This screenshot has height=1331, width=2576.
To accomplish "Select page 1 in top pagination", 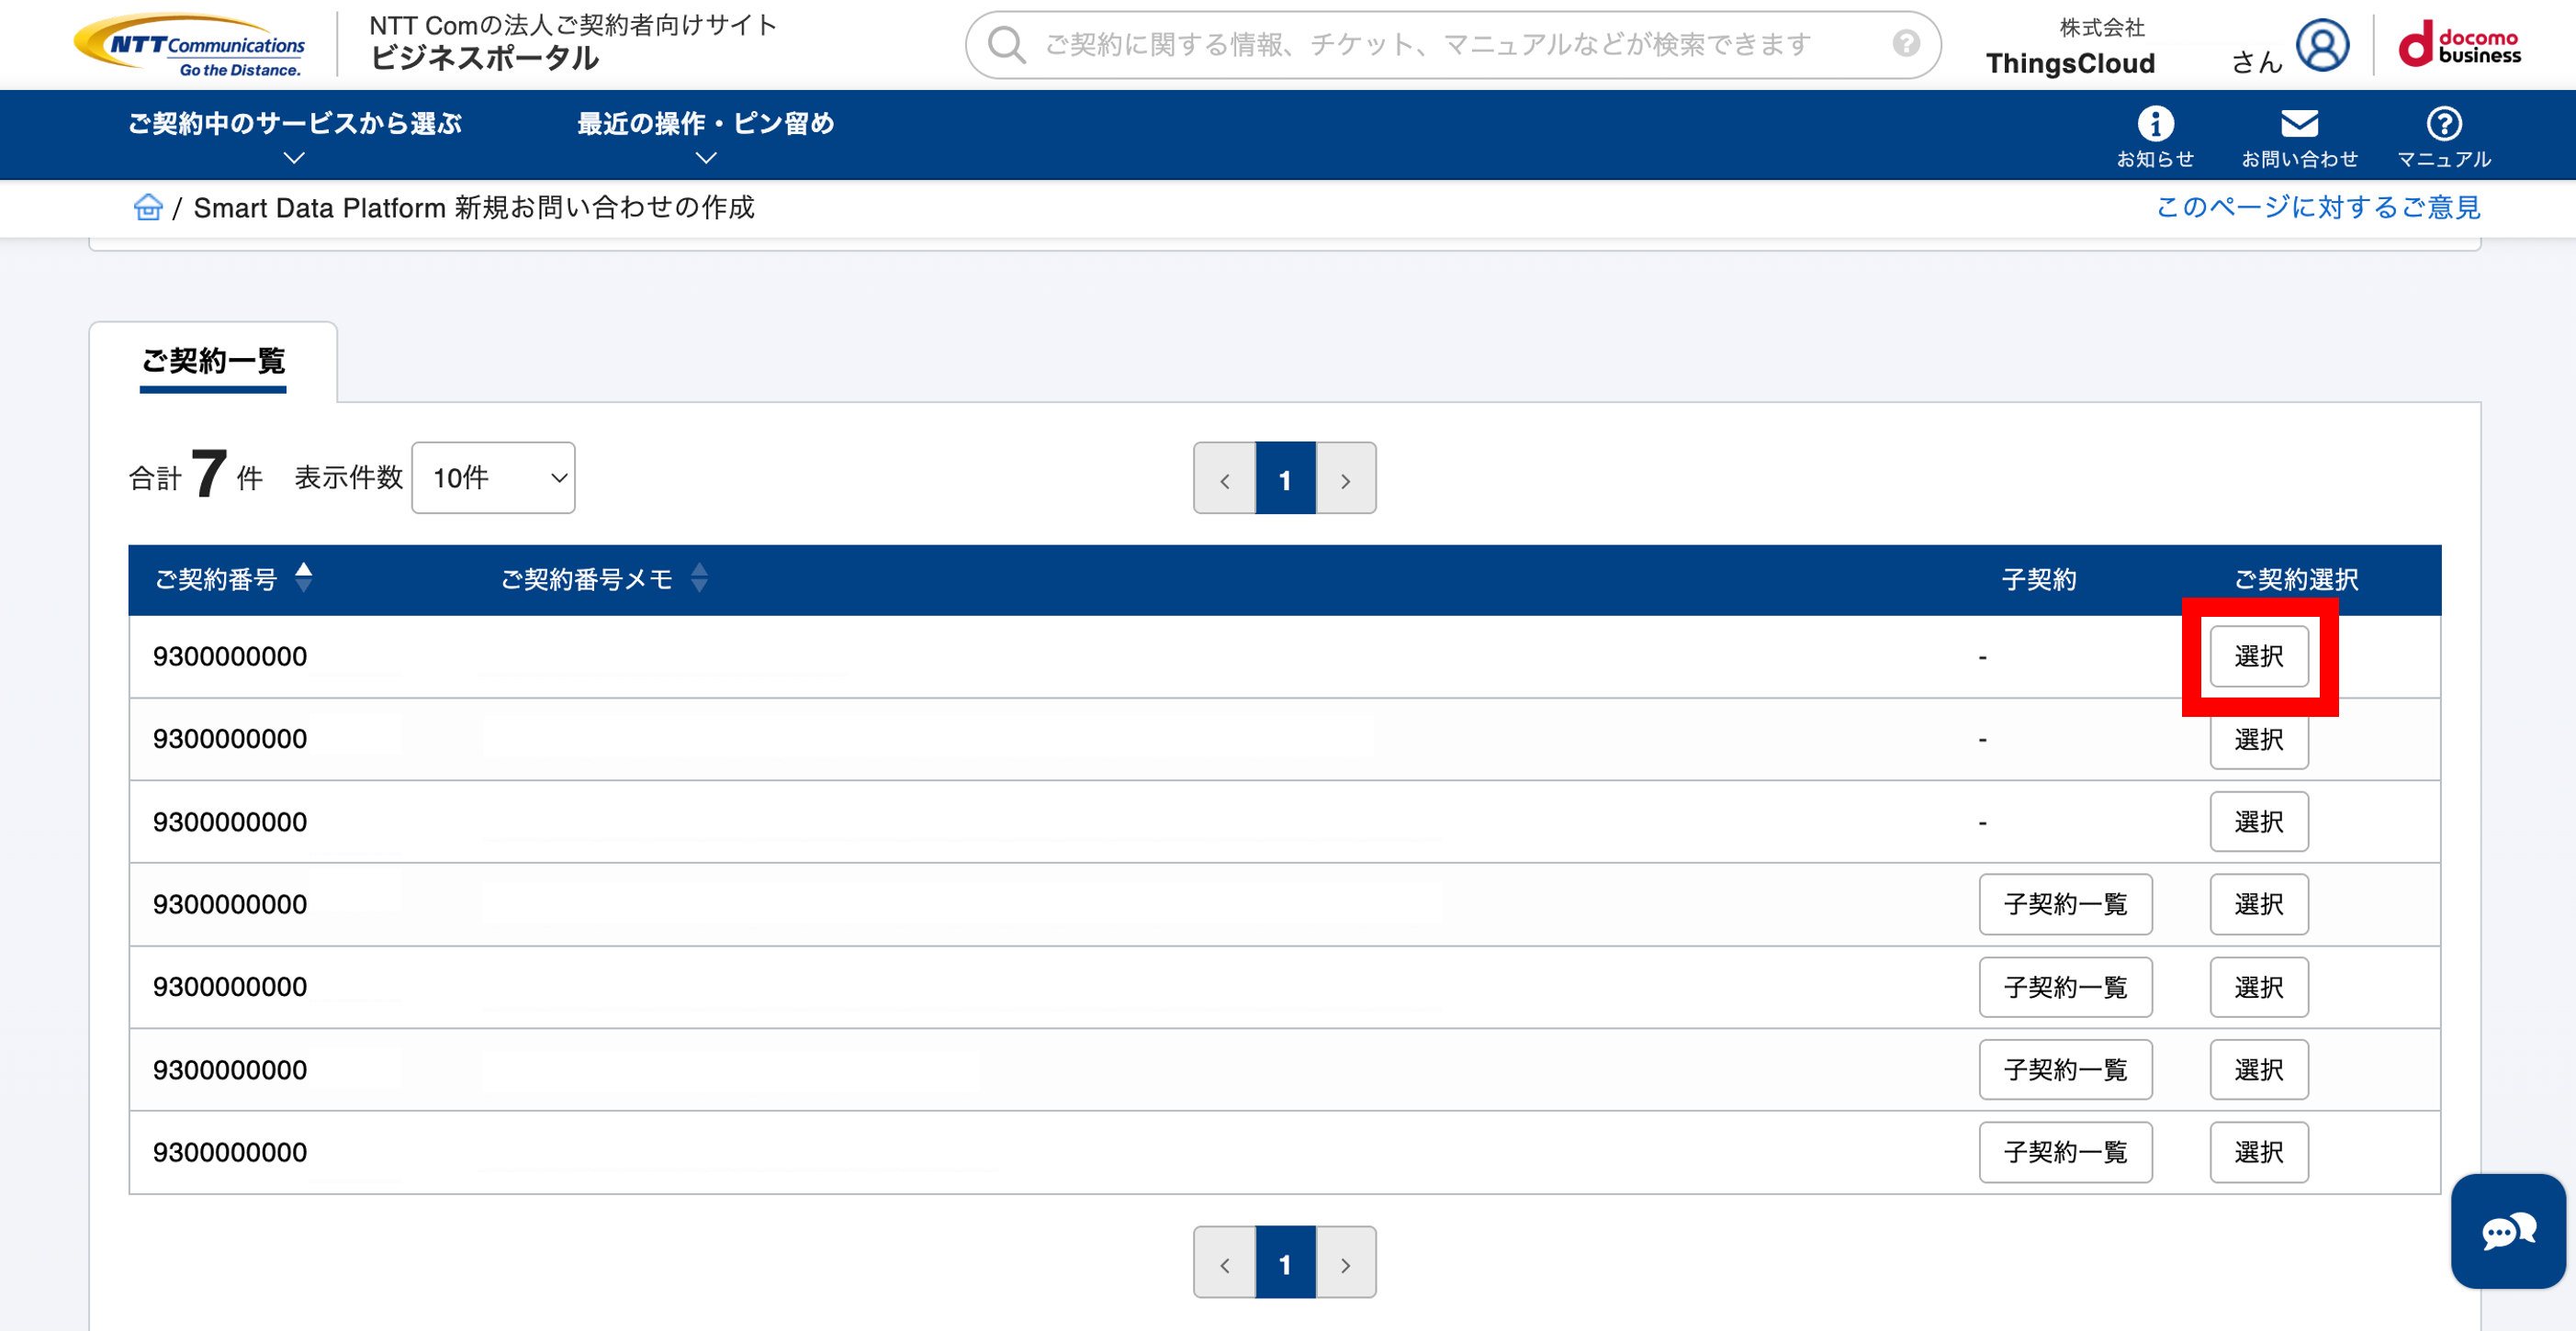I will coord(1285,478).
